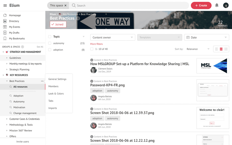Screen dimensions: 232x145
Task: Click Key Resources in breadcrumb
Action: pyautogui.click(x=70, y=14)
